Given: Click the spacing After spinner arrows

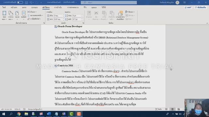Looking at the screenshot, I should (x=82, y=19).
